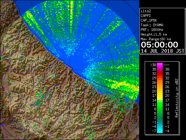Screen dimensions: 186x140
Task: Click the 'PRF: 1800Hz' line
Action: [152, 30]
